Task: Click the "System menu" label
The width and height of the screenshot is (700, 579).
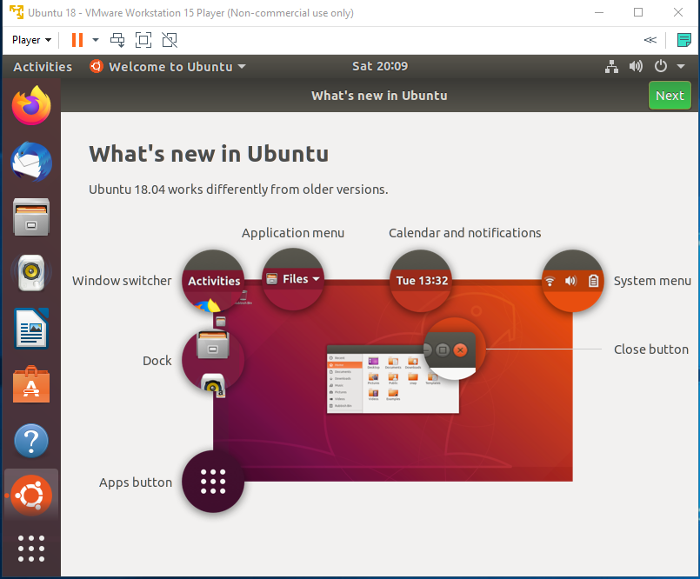Action: tap(652, 281)
